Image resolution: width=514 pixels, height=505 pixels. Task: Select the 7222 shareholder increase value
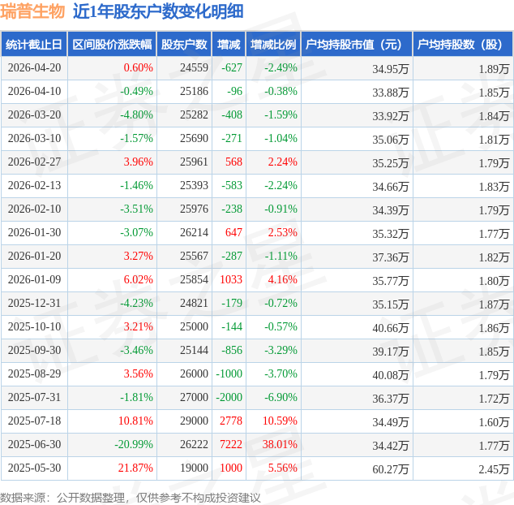(231, 445)
